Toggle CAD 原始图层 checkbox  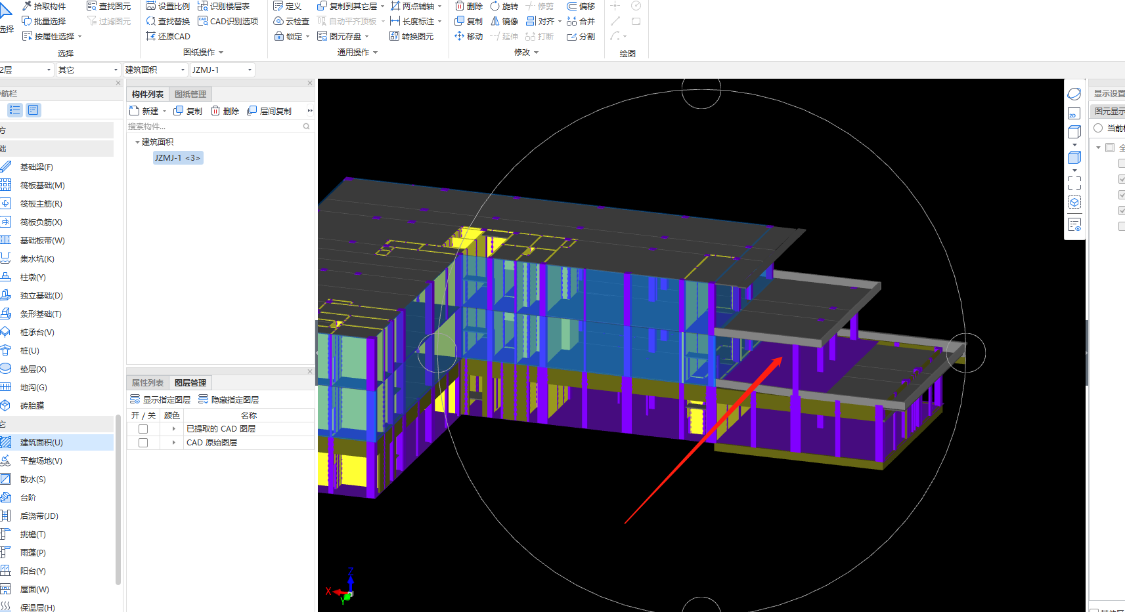(x=143, y=443)
